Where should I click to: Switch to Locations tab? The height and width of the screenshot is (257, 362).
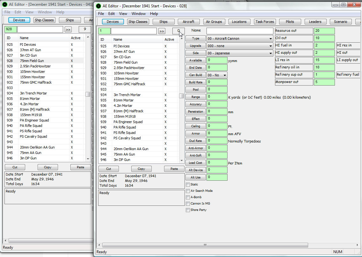tap(239, 22)
